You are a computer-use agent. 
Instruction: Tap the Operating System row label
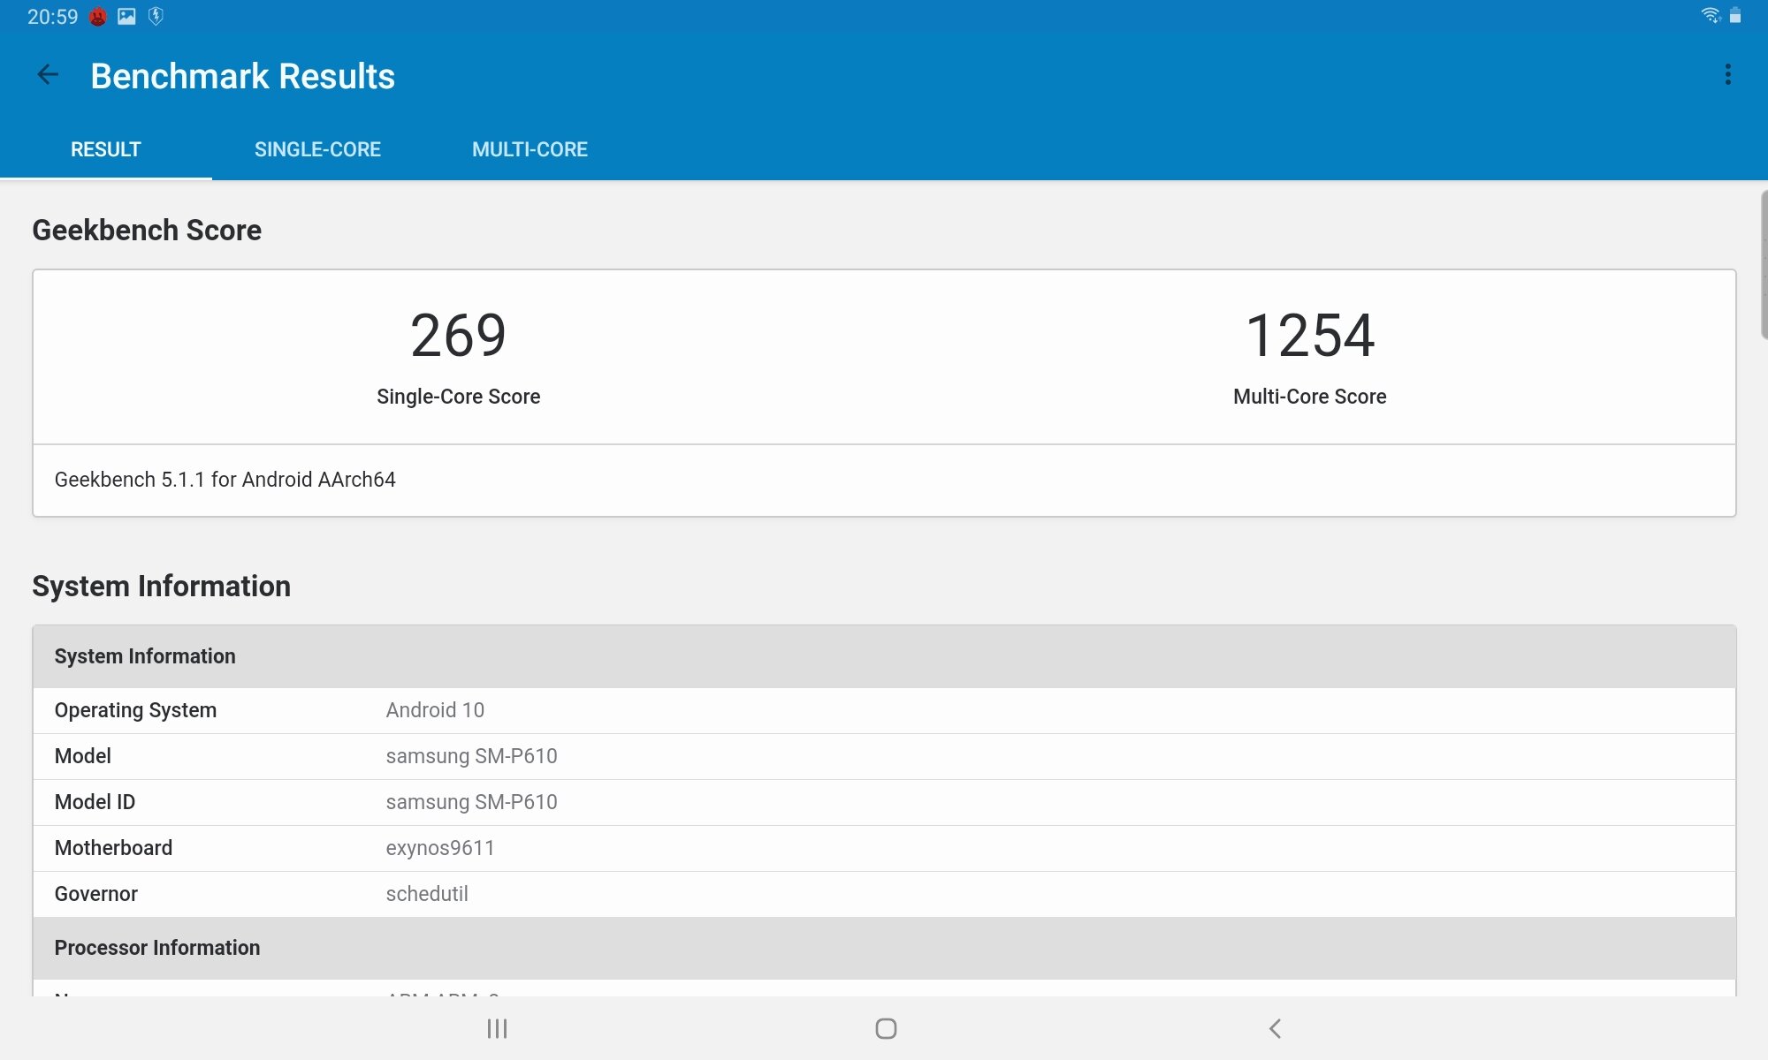(x=135, y=710)
